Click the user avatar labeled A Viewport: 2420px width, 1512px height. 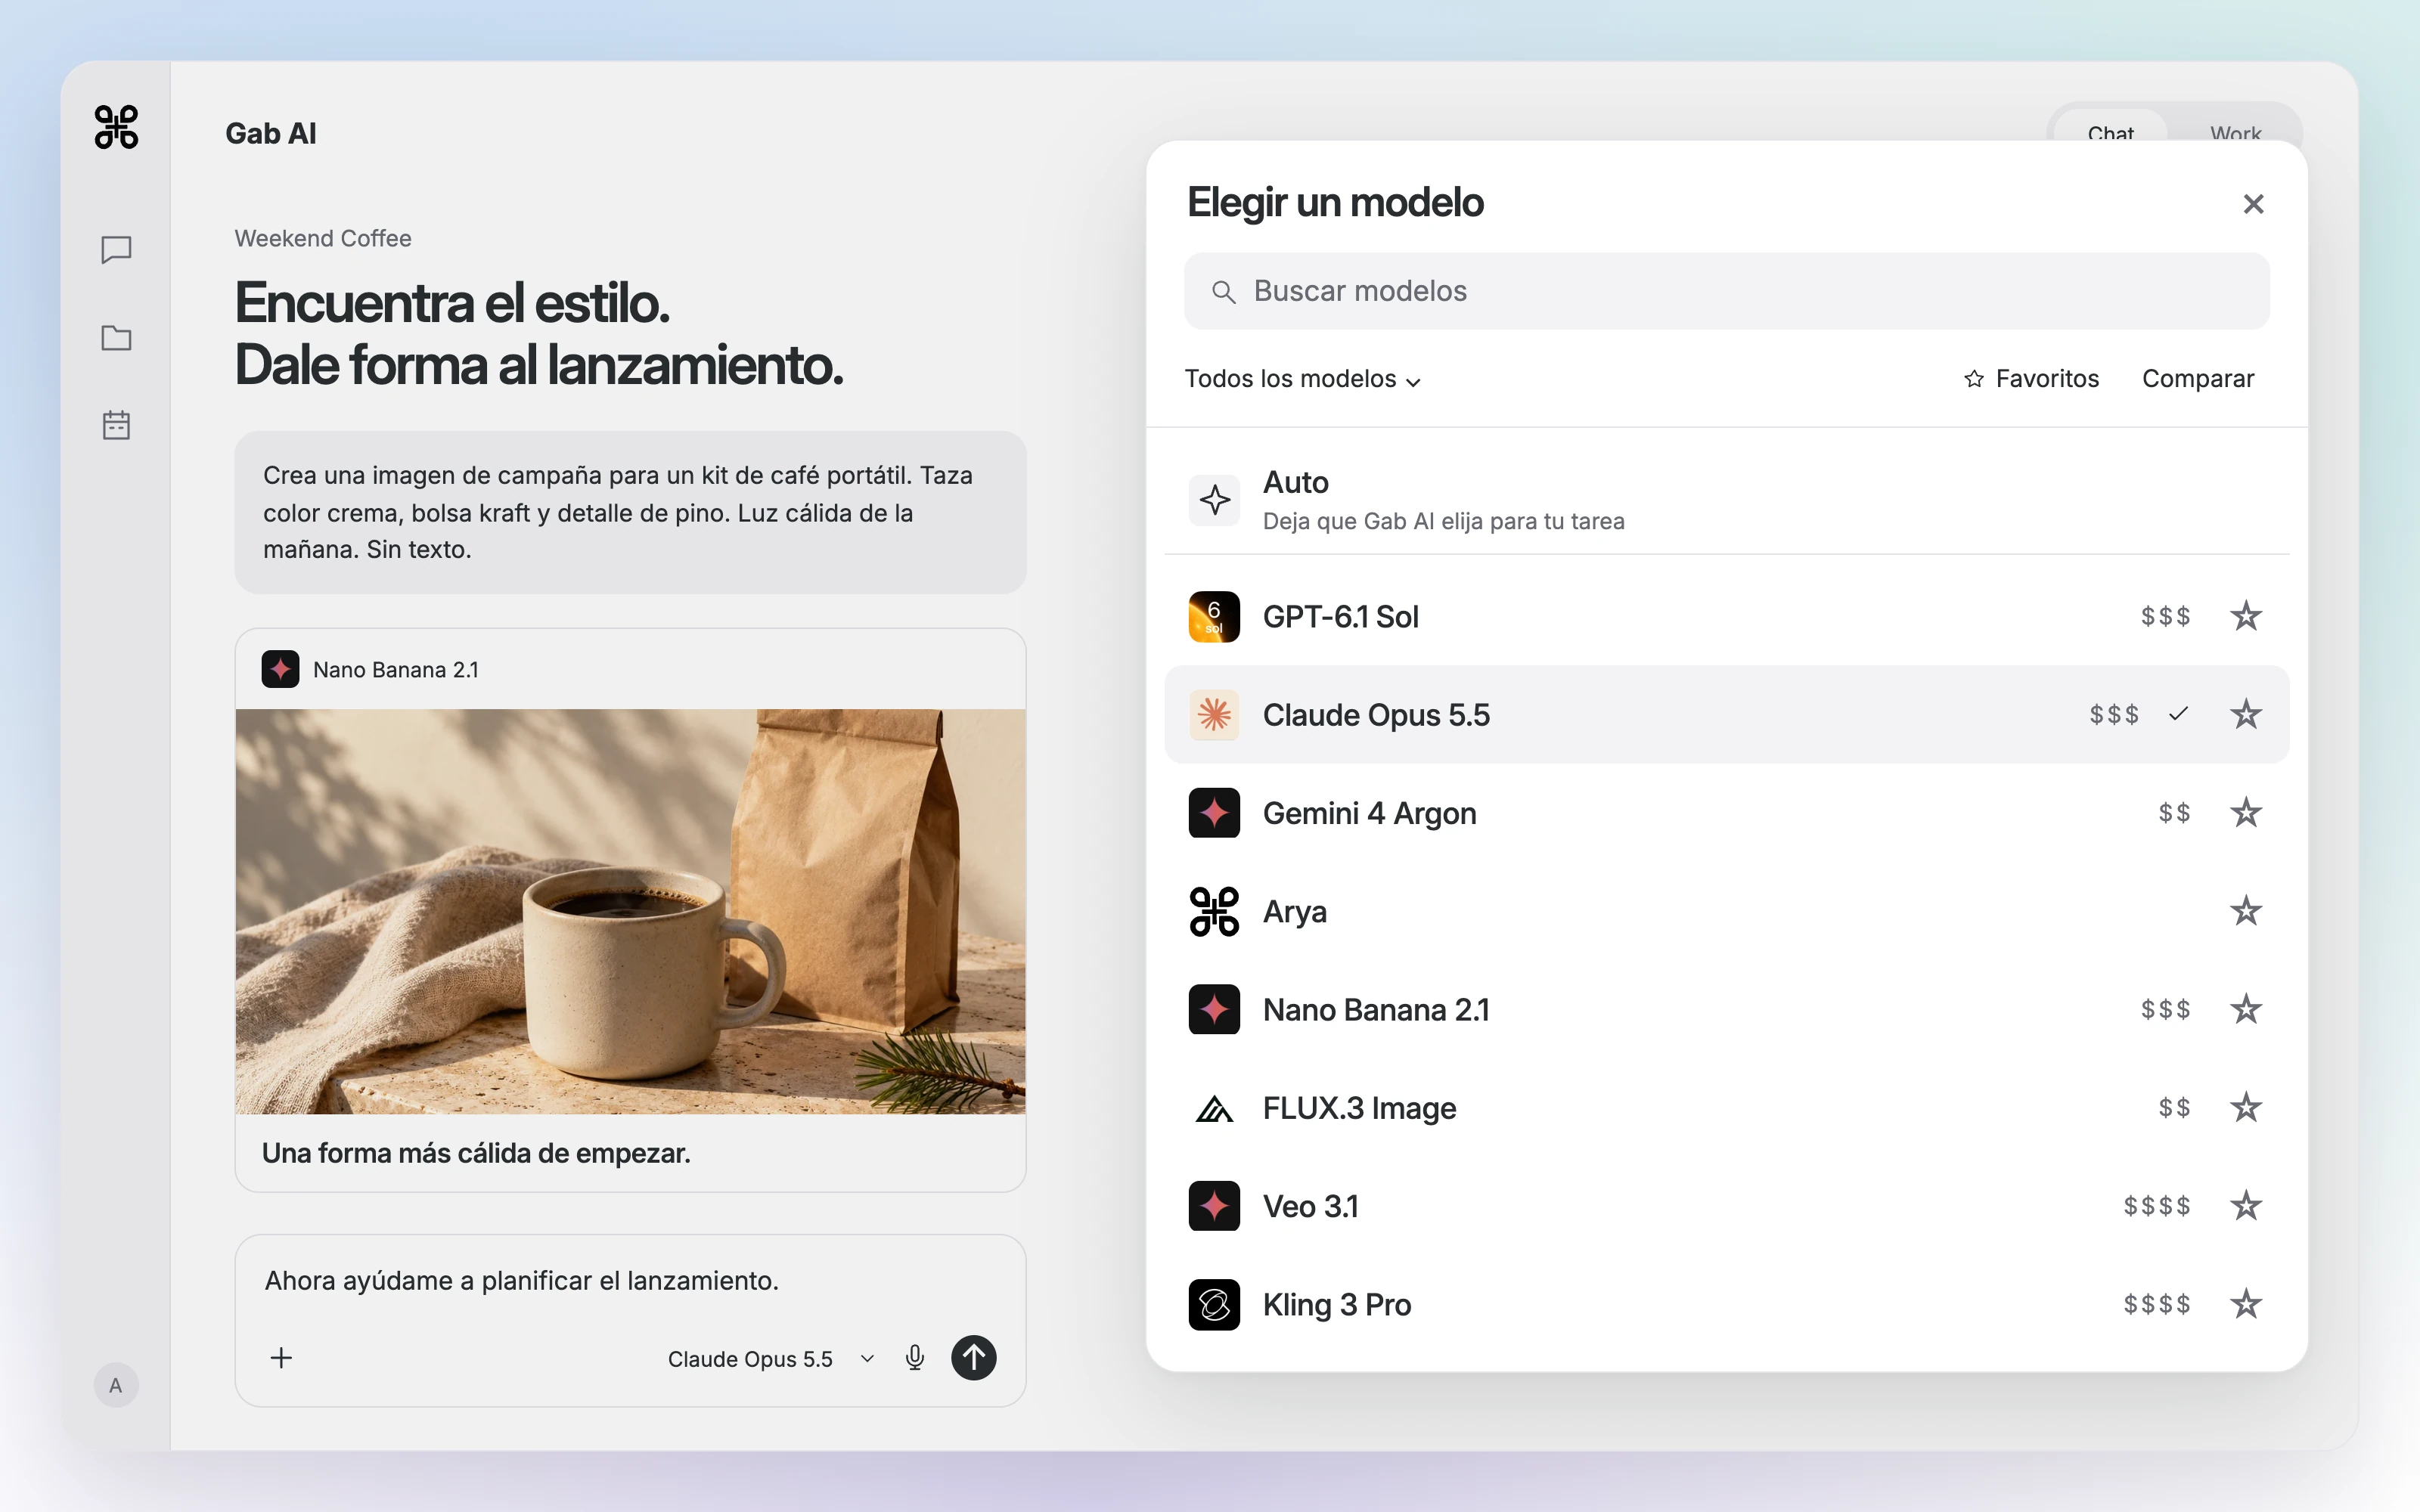[x=116, y=1385]
